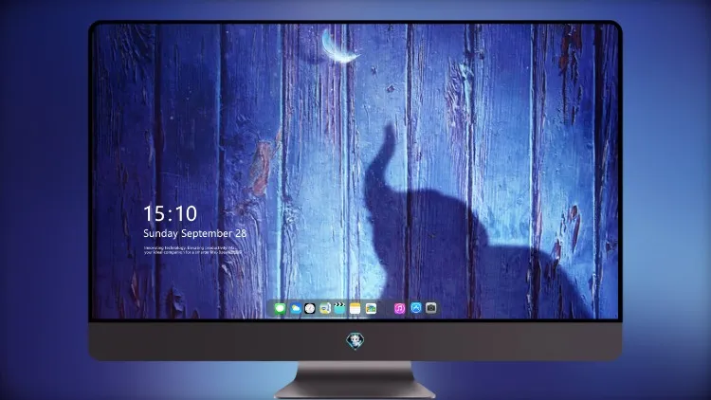The width and height of the screenshot is (711, 400).
Task: Open the Clock app dock icon
Action: click(310, 309)
